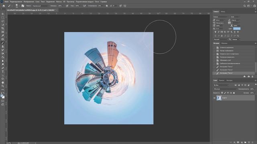This screenshot has height=144, width=257.
Task: Enable airbrush-style build-up
Action: (85, 6)
